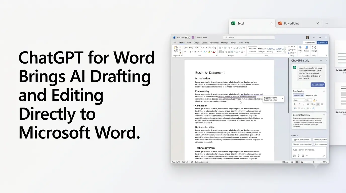Click the zoom slider in status bar
The image size is (346, 193).
coord(314,162)
